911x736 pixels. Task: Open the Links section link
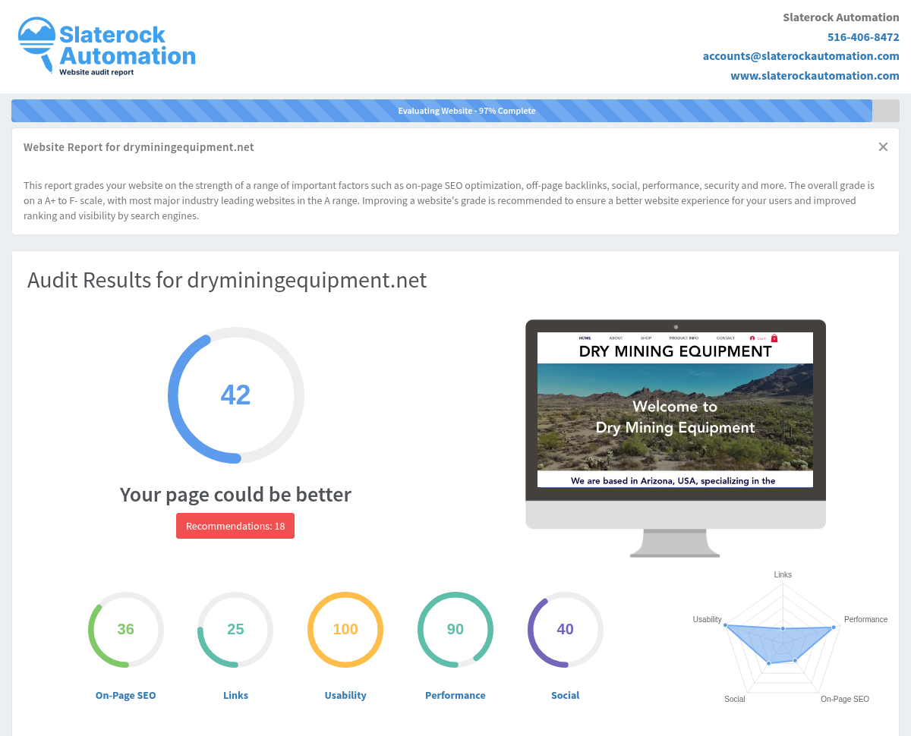click(235, 695)
